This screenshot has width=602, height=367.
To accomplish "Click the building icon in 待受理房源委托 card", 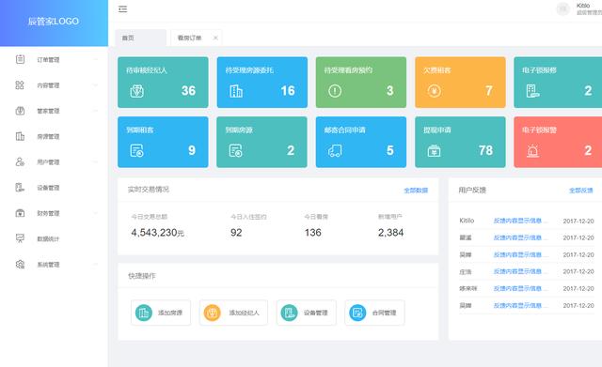I will pos(236,91).
